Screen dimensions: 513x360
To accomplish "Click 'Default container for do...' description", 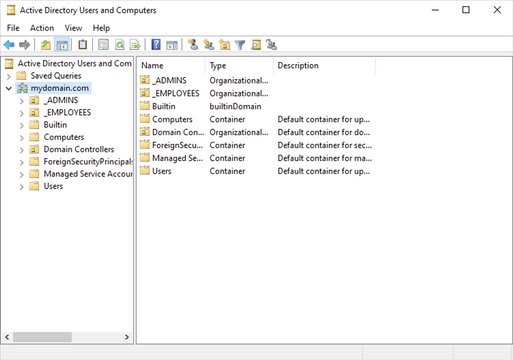I will point(324,132).
